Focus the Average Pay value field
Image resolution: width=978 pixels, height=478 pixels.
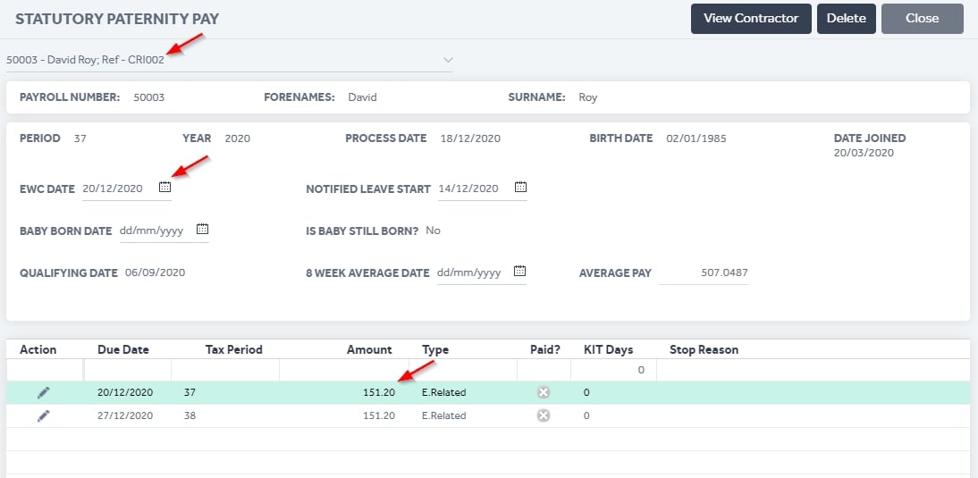[x=704, y=273]
